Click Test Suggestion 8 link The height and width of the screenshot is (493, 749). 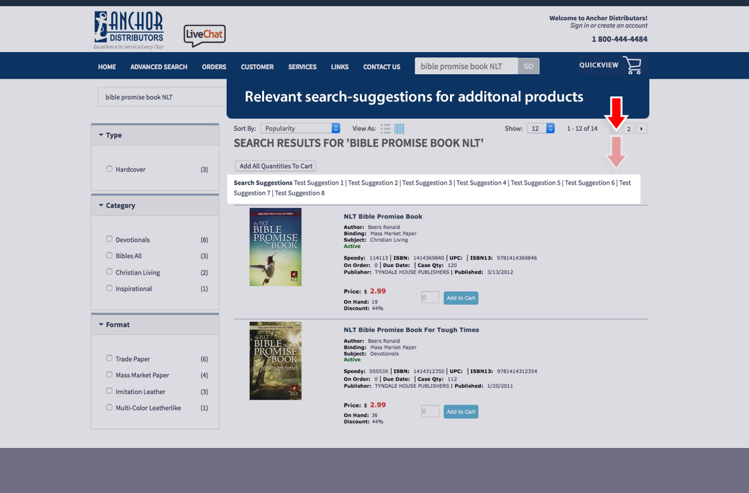(300, 193)
